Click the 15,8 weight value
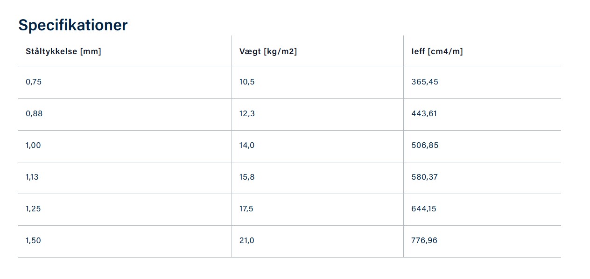Screen dimensions: 590x279 pyautogui.click(x=247, y=177)
